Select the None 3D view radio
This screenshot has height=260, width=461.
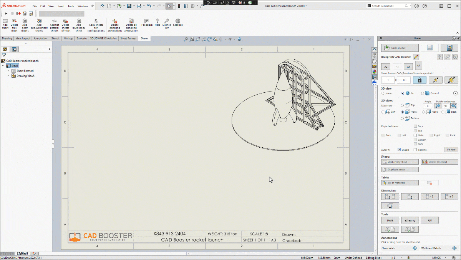click(x=383, y=93)
